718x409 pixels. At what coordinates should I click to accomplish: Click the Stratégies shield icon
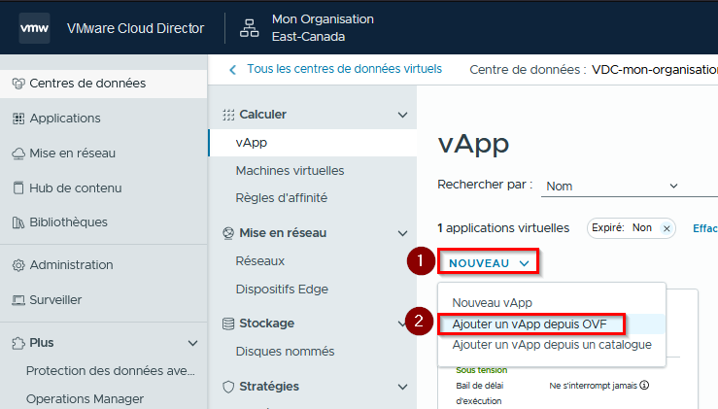pyautogui.click(x=228, y=387)
